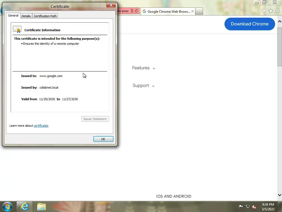Click the Download Chrome button
This screenshot has height=212, width=282.
(x=250, y=24)
